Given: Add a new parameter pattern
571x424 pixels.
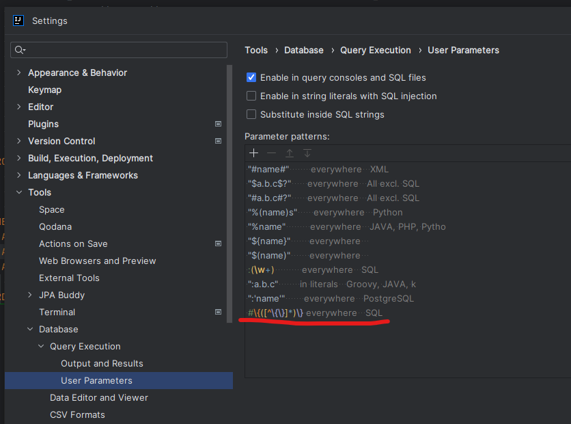Looking at the screenshot, I should tap(254, 153).
